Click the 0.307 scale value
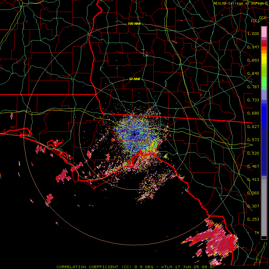The width and height of the screenshot is (269, 269). [253, 206]
